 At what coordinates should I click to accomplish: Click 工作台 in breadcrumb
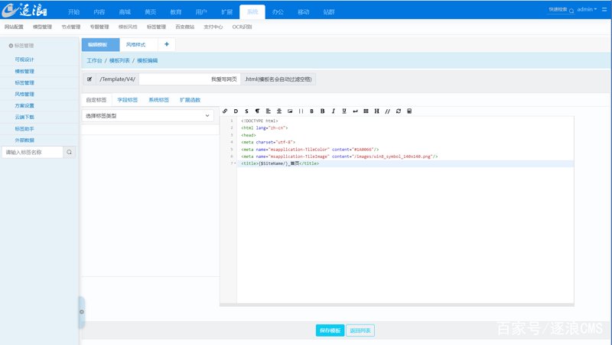[x=94, y=61]
